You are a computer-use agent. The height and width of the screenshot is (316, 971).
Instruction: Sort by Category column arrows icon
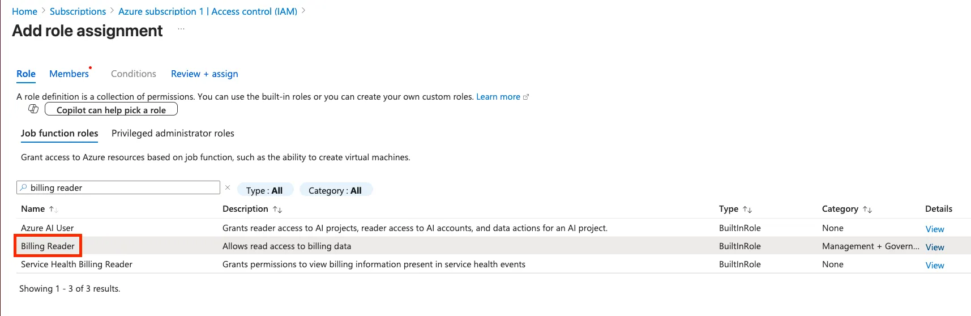point(867,210)
